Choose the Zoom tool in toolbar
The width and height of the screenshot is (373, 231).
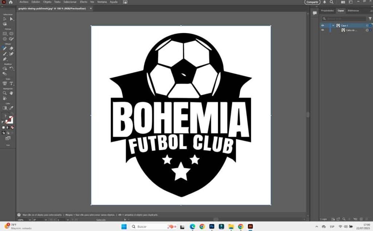tap(5, 93)
